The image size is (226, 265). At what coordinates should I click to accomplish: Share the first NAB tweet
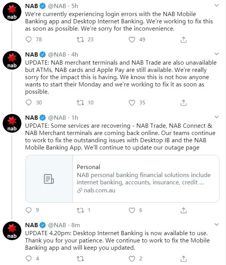pyautogui.click(x=184, y=39)
